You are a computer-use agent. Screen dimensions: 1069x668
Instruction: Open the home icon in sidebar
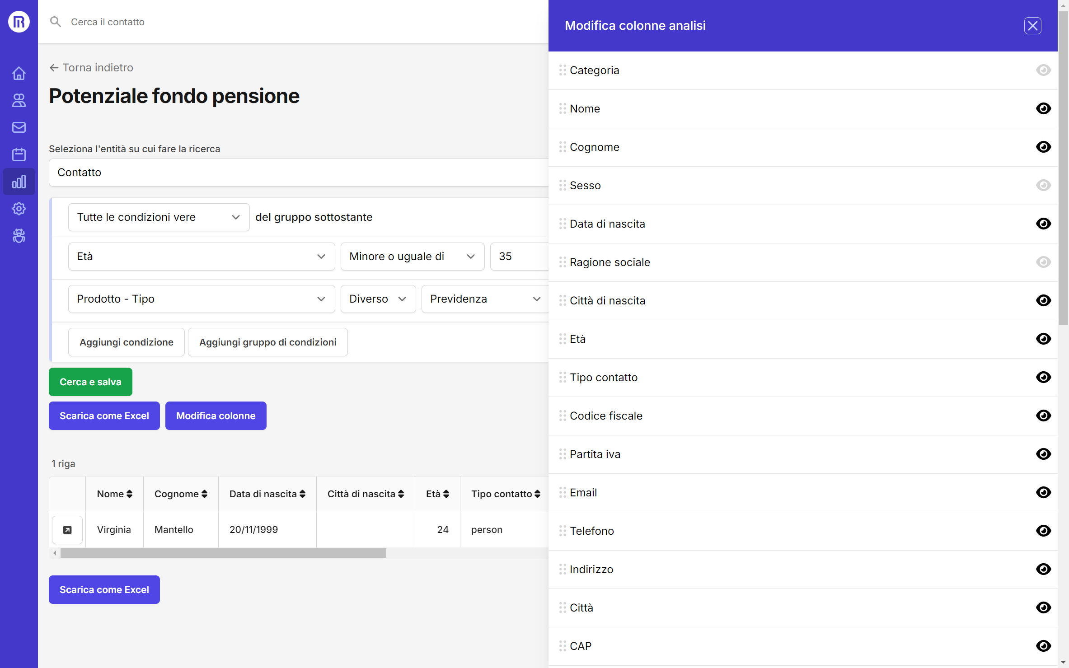19,73
